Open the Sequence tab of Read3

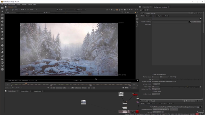tap(155, 104)
